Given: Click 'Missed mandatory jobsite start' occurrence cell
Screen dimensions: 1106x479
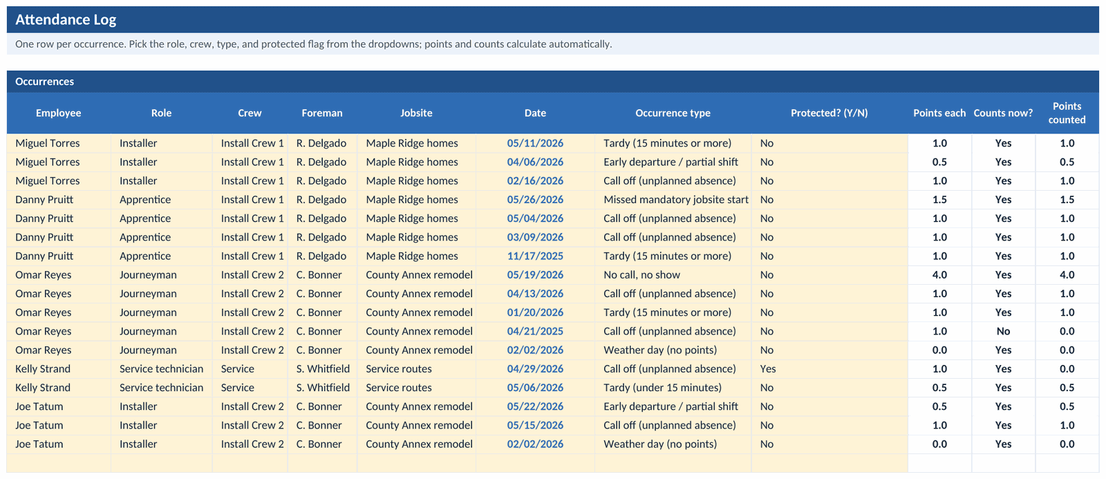Looking at the screenshot, I should 673,199.
